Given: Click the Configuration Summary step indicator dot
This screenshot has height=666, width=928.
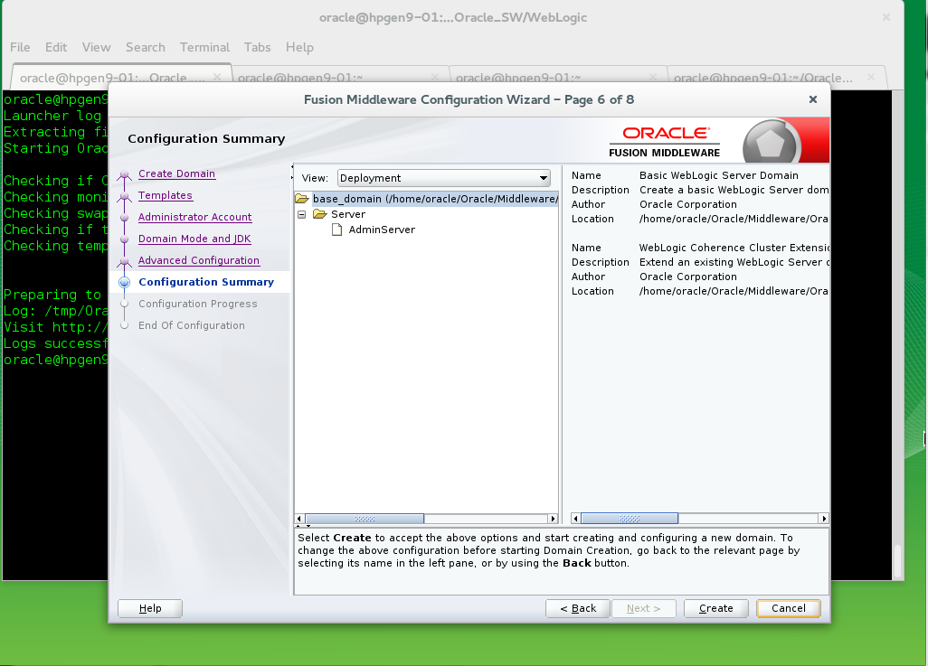Looking at the screenshot, I should pos(124,282).
